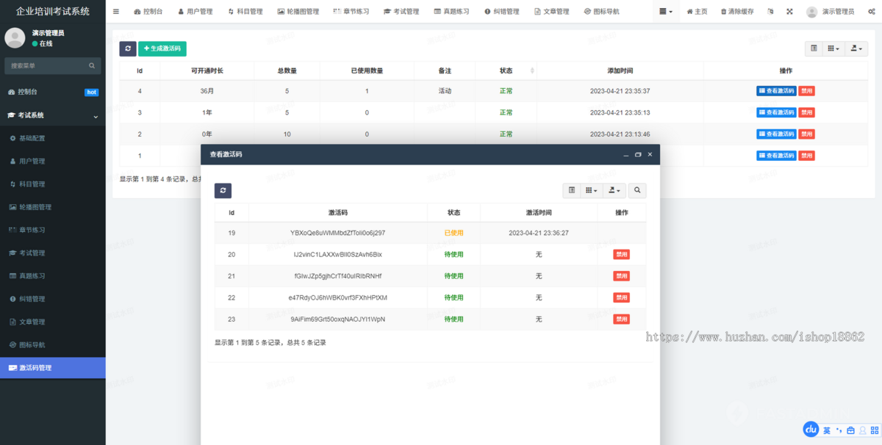Open the settings gears icon at top right

[x=871, y=12]
